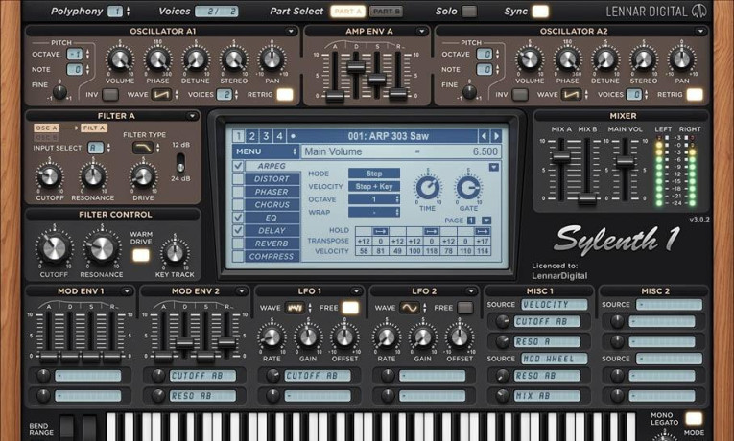Select the COMPRESS effect tab
Image resolution: width=734 pixels, height=441 pixels.
tap(272, 256)
